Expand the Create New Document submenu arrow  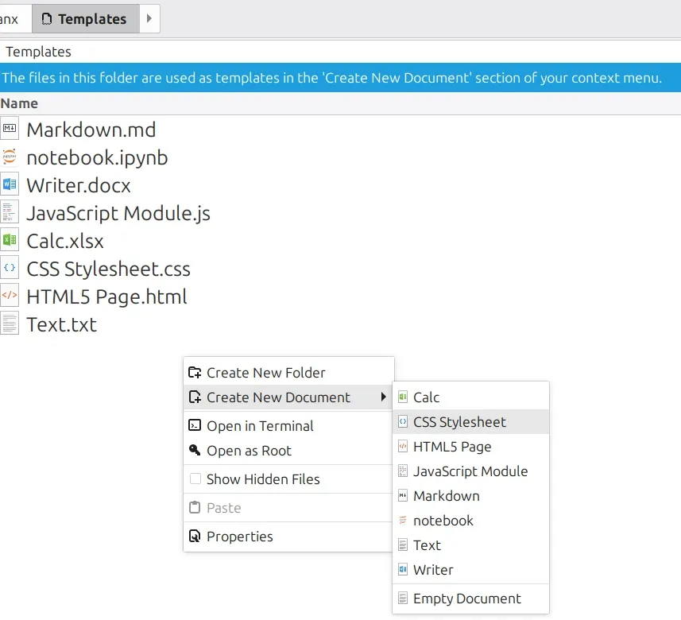coord(384,397)
